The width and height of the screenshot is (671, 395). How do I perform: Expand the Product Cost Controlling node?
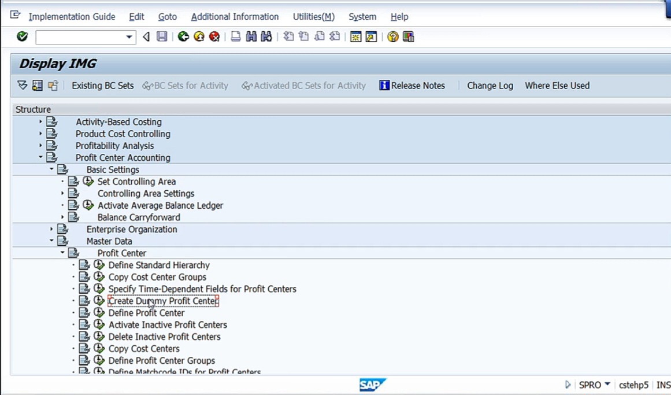tap(40, 134)
